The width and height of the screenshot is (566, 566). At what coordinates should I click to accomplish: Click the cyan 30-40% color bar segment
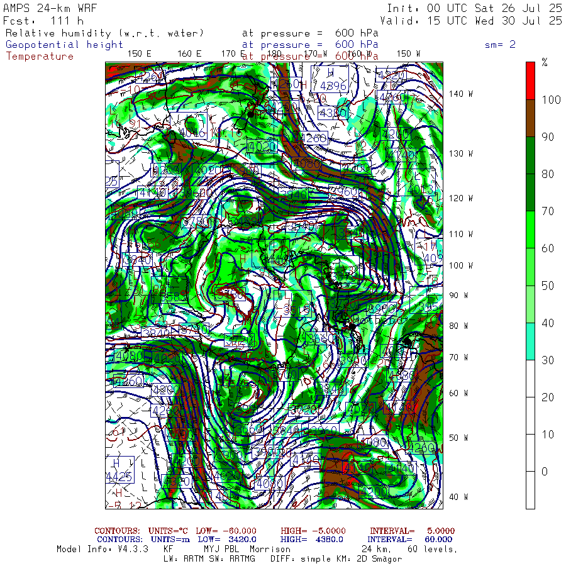point(530,341)
